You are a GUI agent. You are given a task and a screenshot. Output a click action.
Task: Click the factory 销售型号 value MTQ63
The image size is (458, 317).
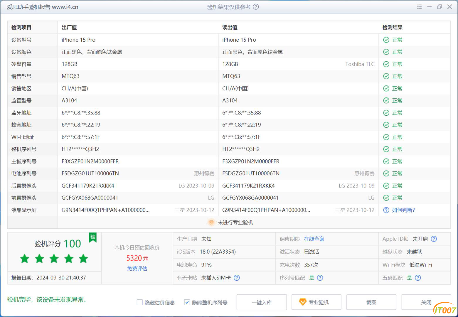coord(70,76)
